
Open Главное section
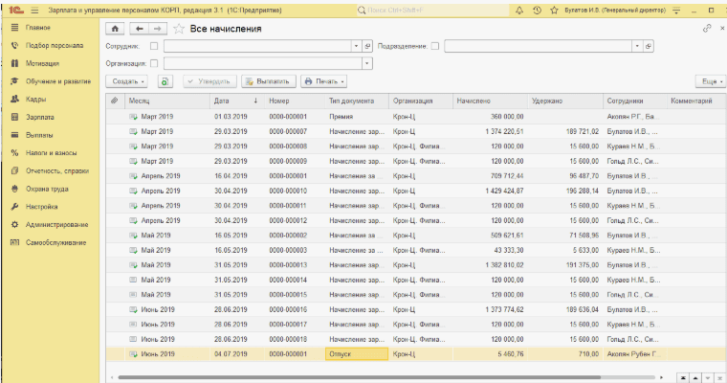point(50,28)
